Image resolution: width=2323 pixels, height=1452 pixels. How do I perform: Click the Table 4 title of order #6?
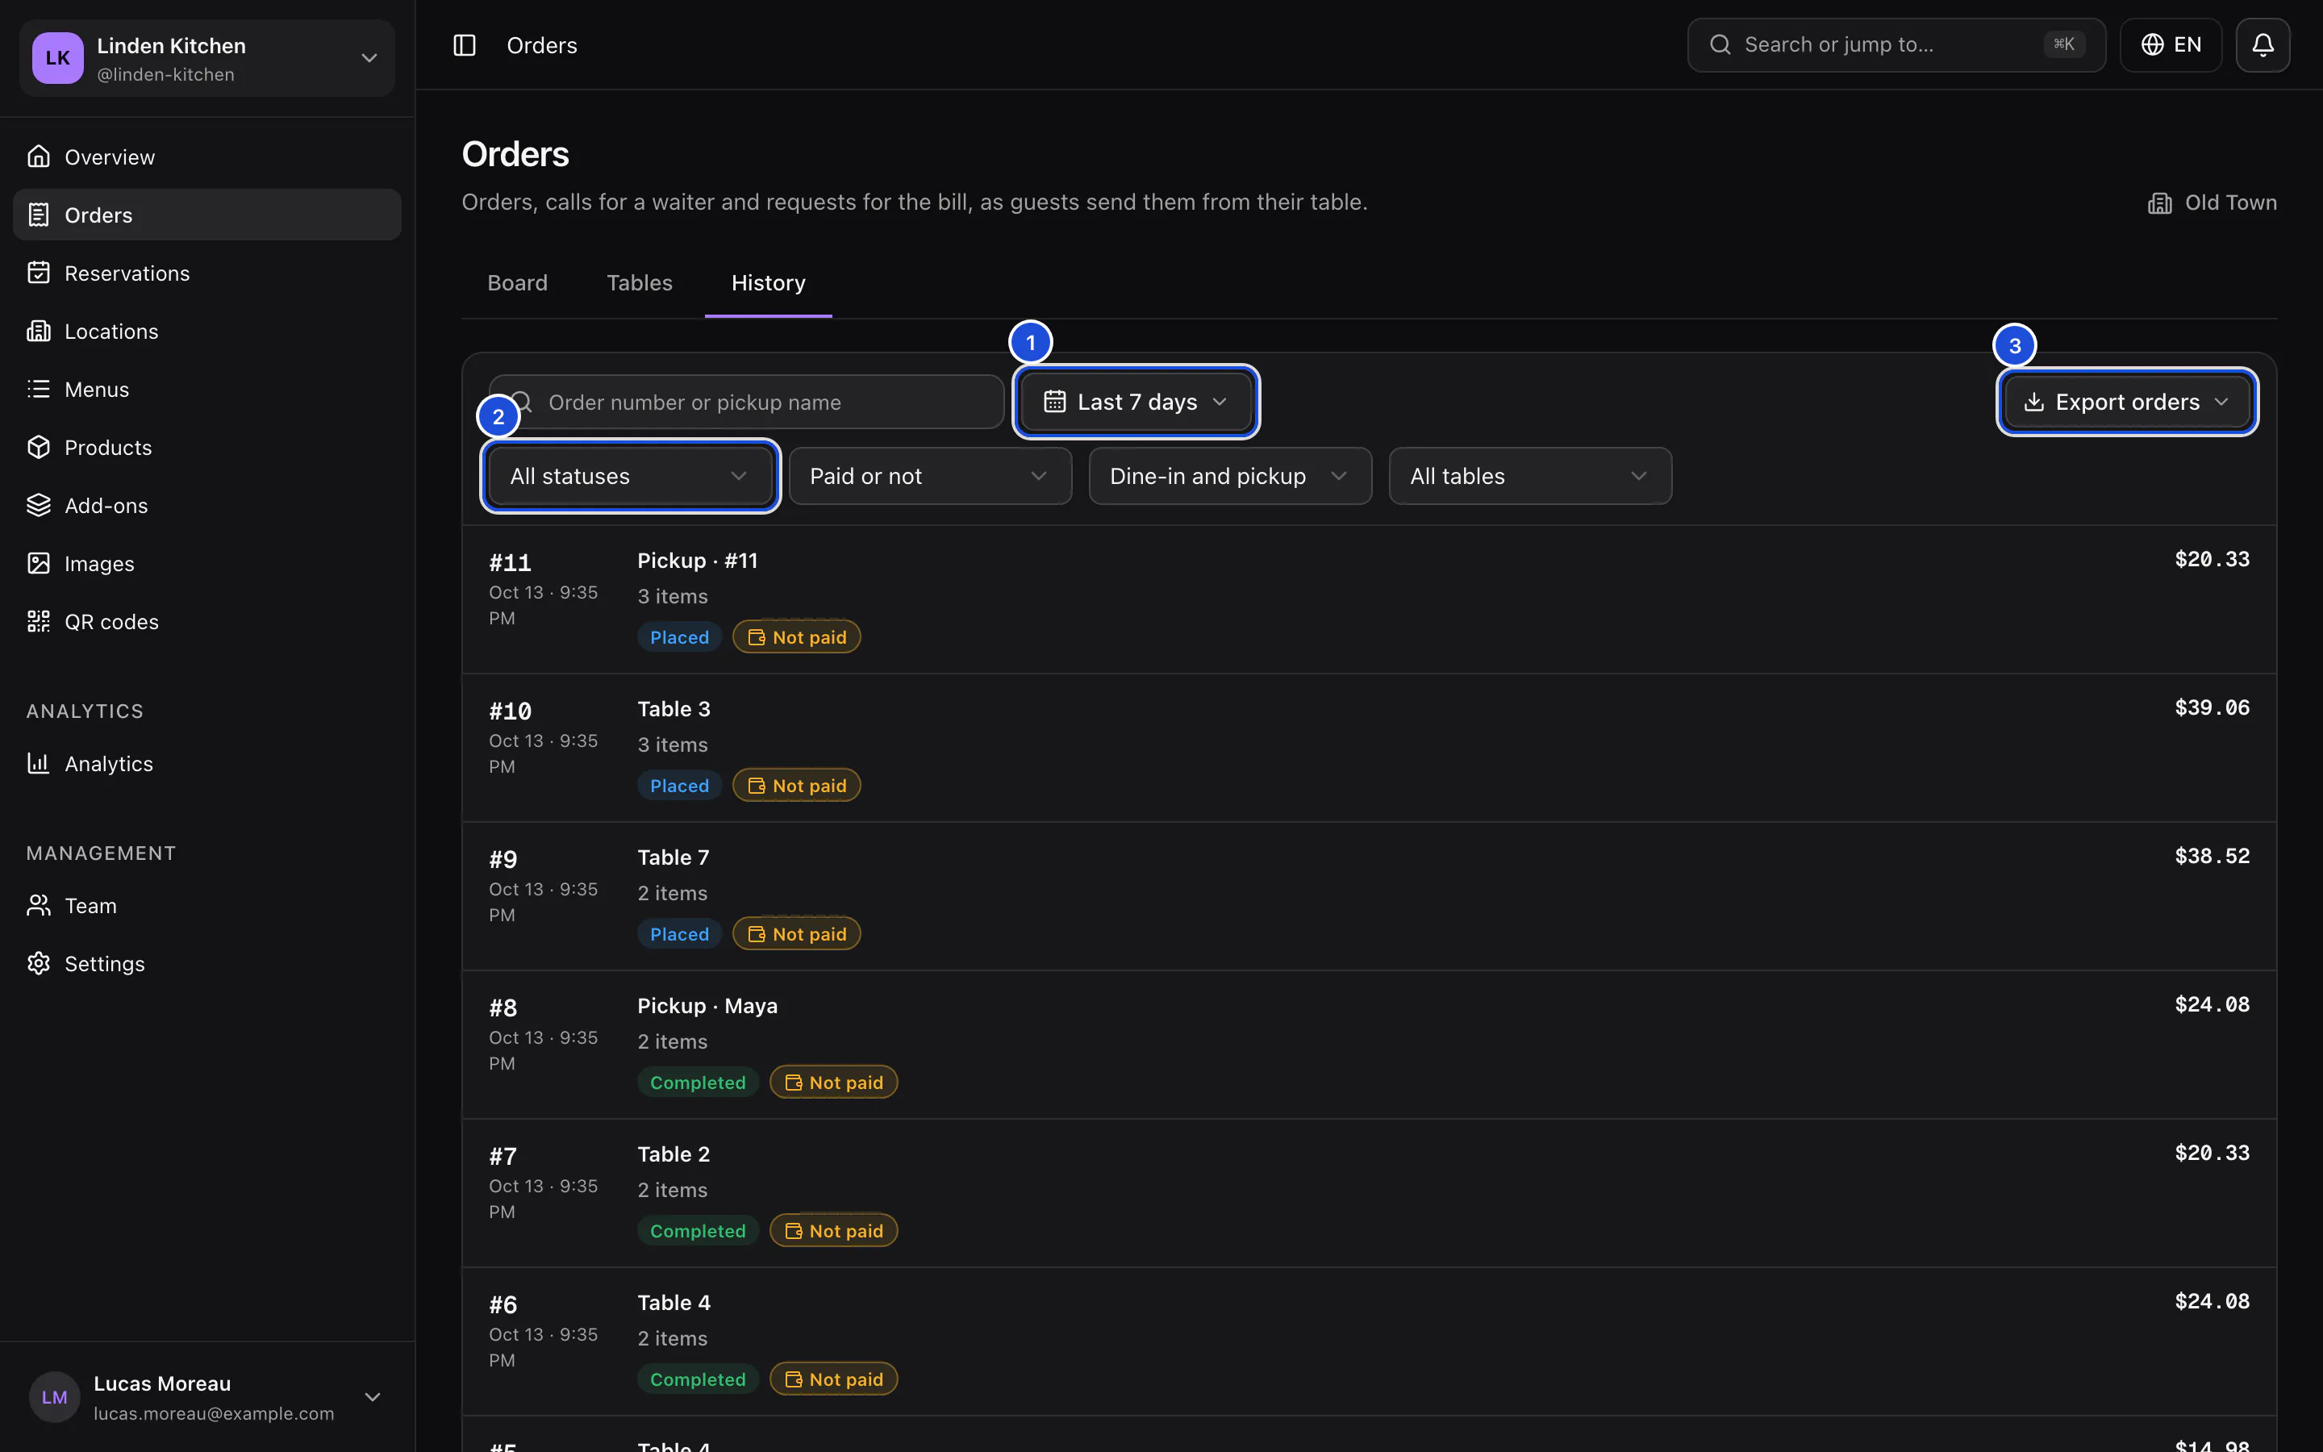[674, 1303]
